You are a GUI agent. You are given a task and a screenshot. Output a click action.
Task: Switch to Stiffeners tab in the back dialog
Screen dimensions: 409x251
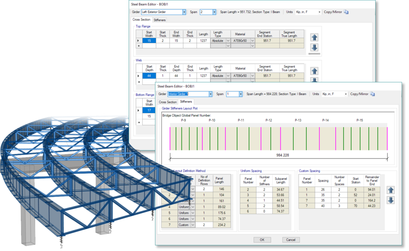tap(160, 20)
